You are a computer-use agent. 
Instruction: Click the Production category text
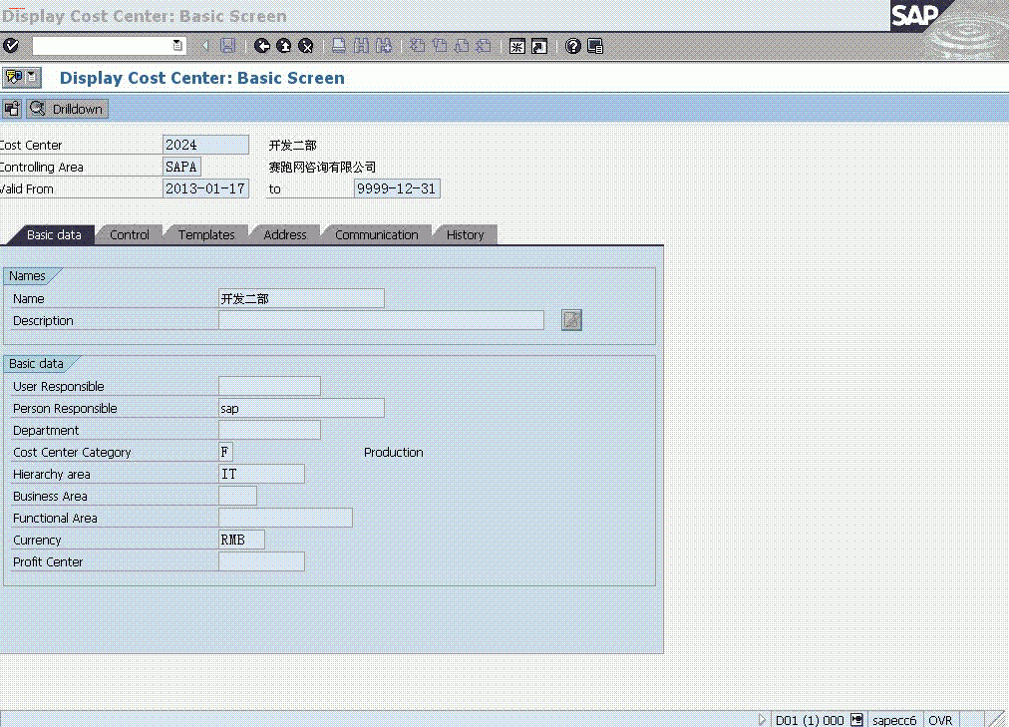[393, 453]
